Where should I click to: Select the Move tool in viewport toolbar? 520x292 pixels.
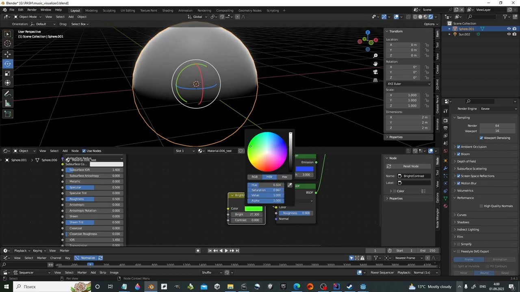pyautogui.click(x=8, y=54)
